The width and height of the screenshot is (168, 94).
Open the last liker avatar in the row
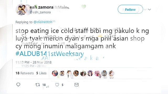111,73
